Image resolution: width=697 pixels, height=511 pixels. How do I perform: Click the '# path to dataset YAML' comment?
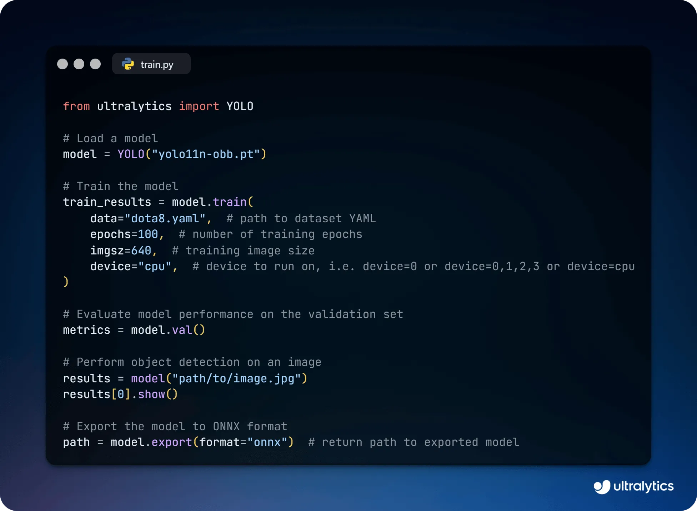pos(301,218)
